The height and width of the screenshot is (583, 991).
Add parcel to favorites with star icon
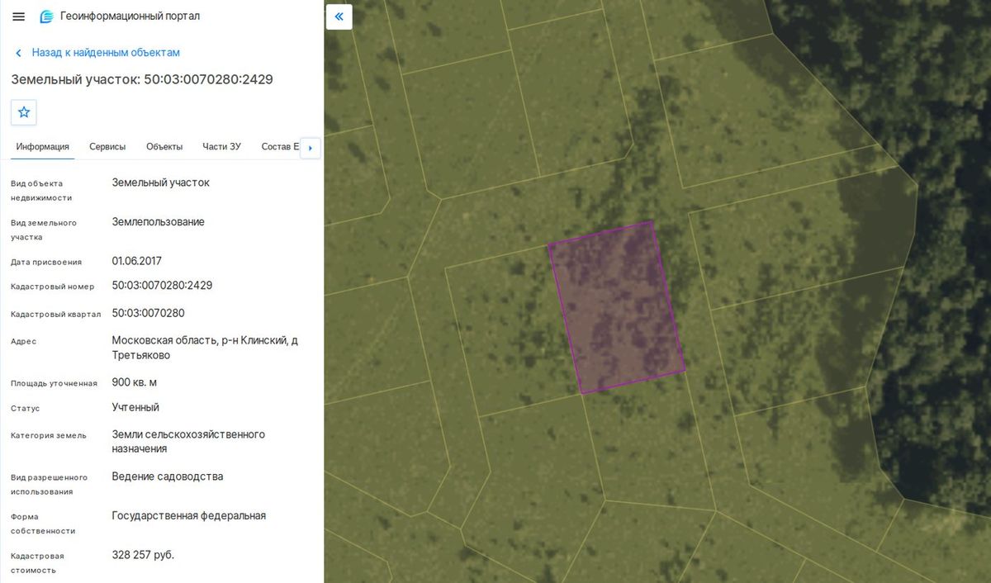[x=24, y=112]
